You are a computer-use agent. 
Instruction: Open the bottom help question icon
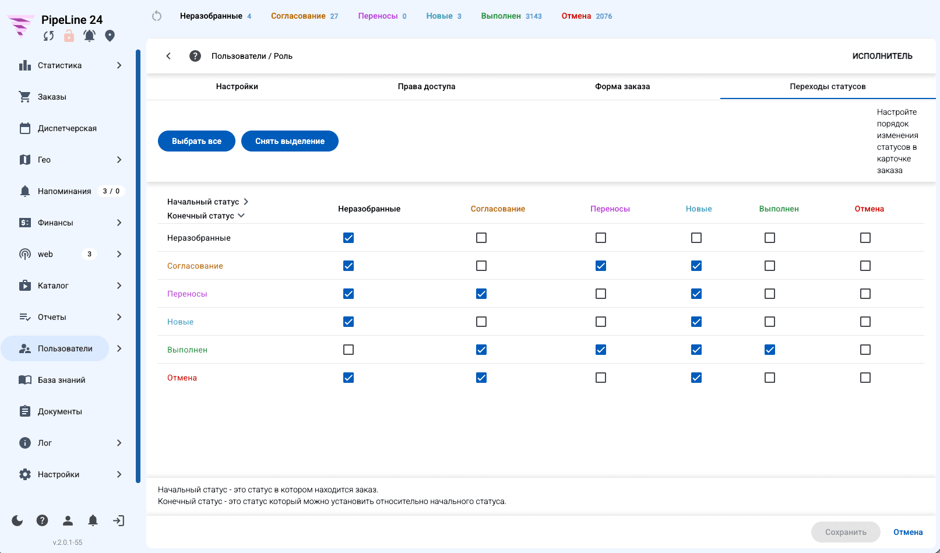43,520
